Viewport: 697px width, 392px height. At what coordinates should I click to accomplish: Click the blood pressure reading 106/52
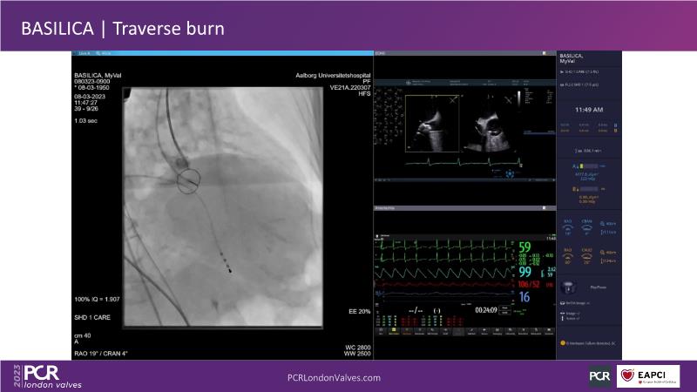[531, 283]
